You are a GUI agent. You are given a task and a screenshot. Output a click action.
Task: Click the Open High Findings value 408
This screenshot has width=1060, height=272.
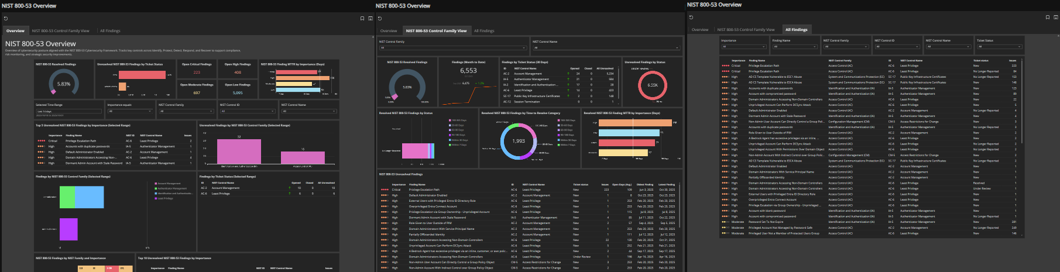(238, 73)
